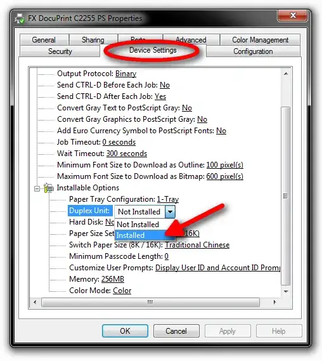Open the Color Management tab
The width and height of the screenshot is (322, 361).
pos(260,40)
